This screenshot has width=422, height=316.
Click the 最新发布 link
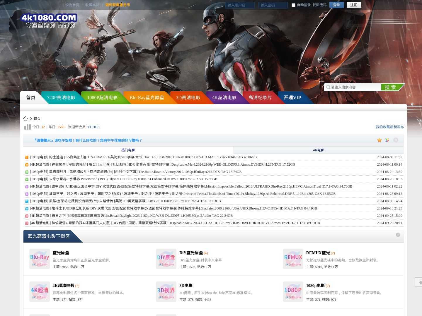click(397, 127)
